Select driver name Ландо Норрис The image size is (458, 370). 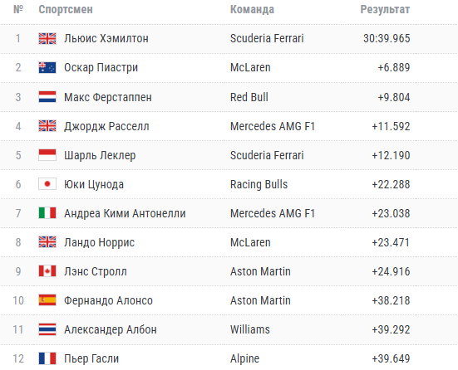click(99, 242)
